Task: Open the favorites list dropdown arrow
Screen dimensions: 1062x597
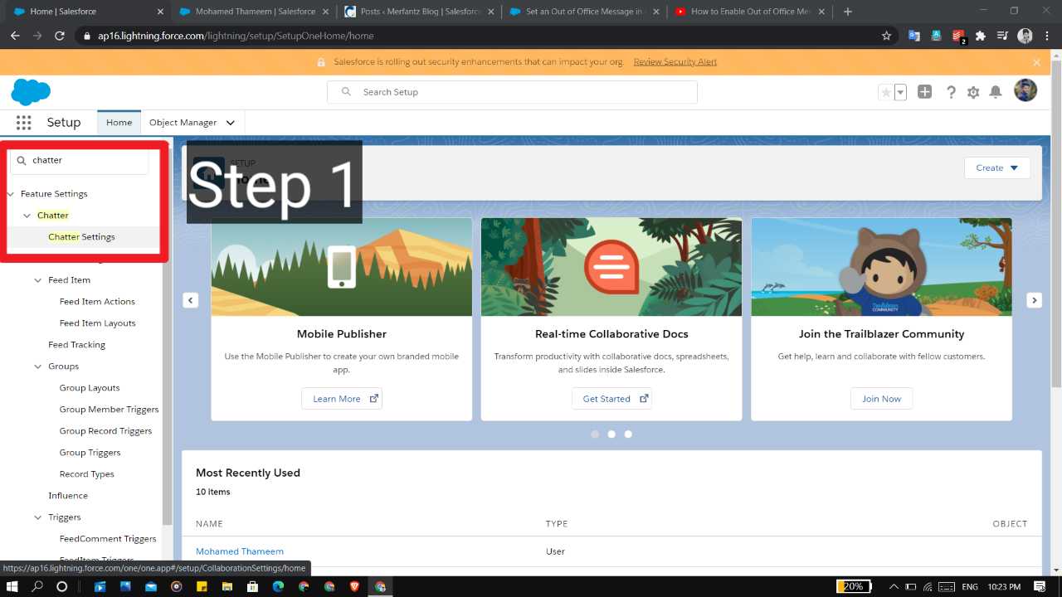Action: (x=900, y=92)
